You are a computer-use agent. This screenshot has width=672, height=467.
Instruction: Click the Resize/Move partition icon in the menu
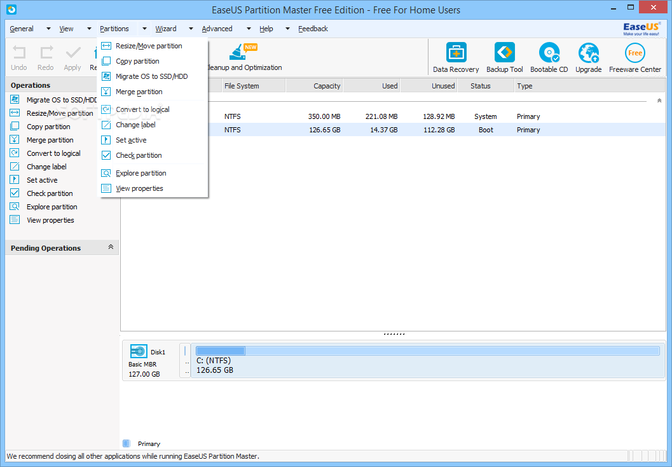106,45
